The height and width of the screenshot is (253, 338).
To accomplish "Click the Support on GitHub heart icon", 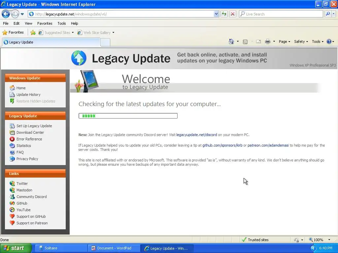I will [x=12, y=216].
